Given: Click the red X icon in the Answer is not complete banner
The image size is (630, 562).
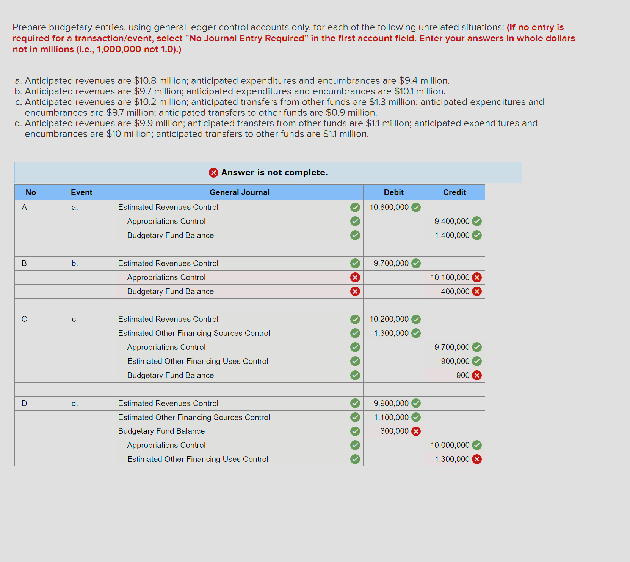Looking at the screenshot, I should coord(213,173).
